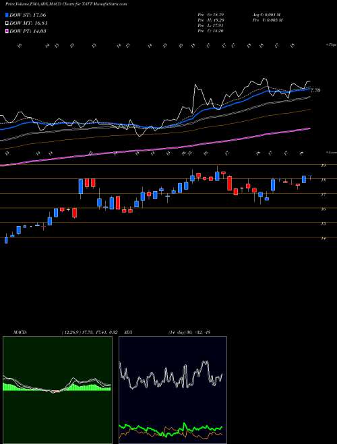Select the 'DOW MT: 16.81' legend label
The image size is (337, 444).
tap(28, 24)
